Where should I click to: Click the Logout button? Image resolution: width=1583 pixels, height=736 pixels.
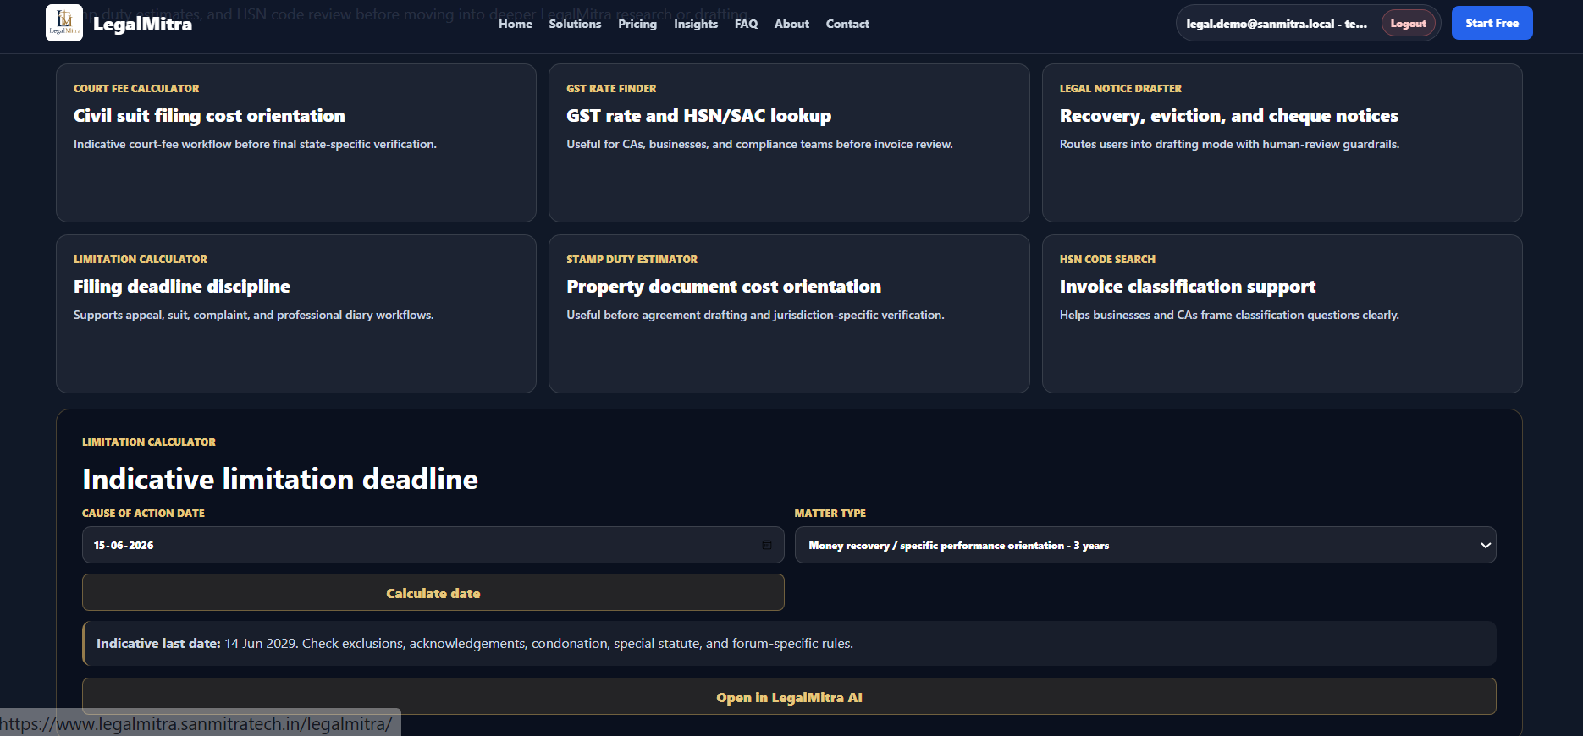(1409, 23)
